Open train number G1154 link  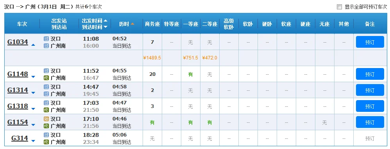pyautogui.click(x=18, y=122)
